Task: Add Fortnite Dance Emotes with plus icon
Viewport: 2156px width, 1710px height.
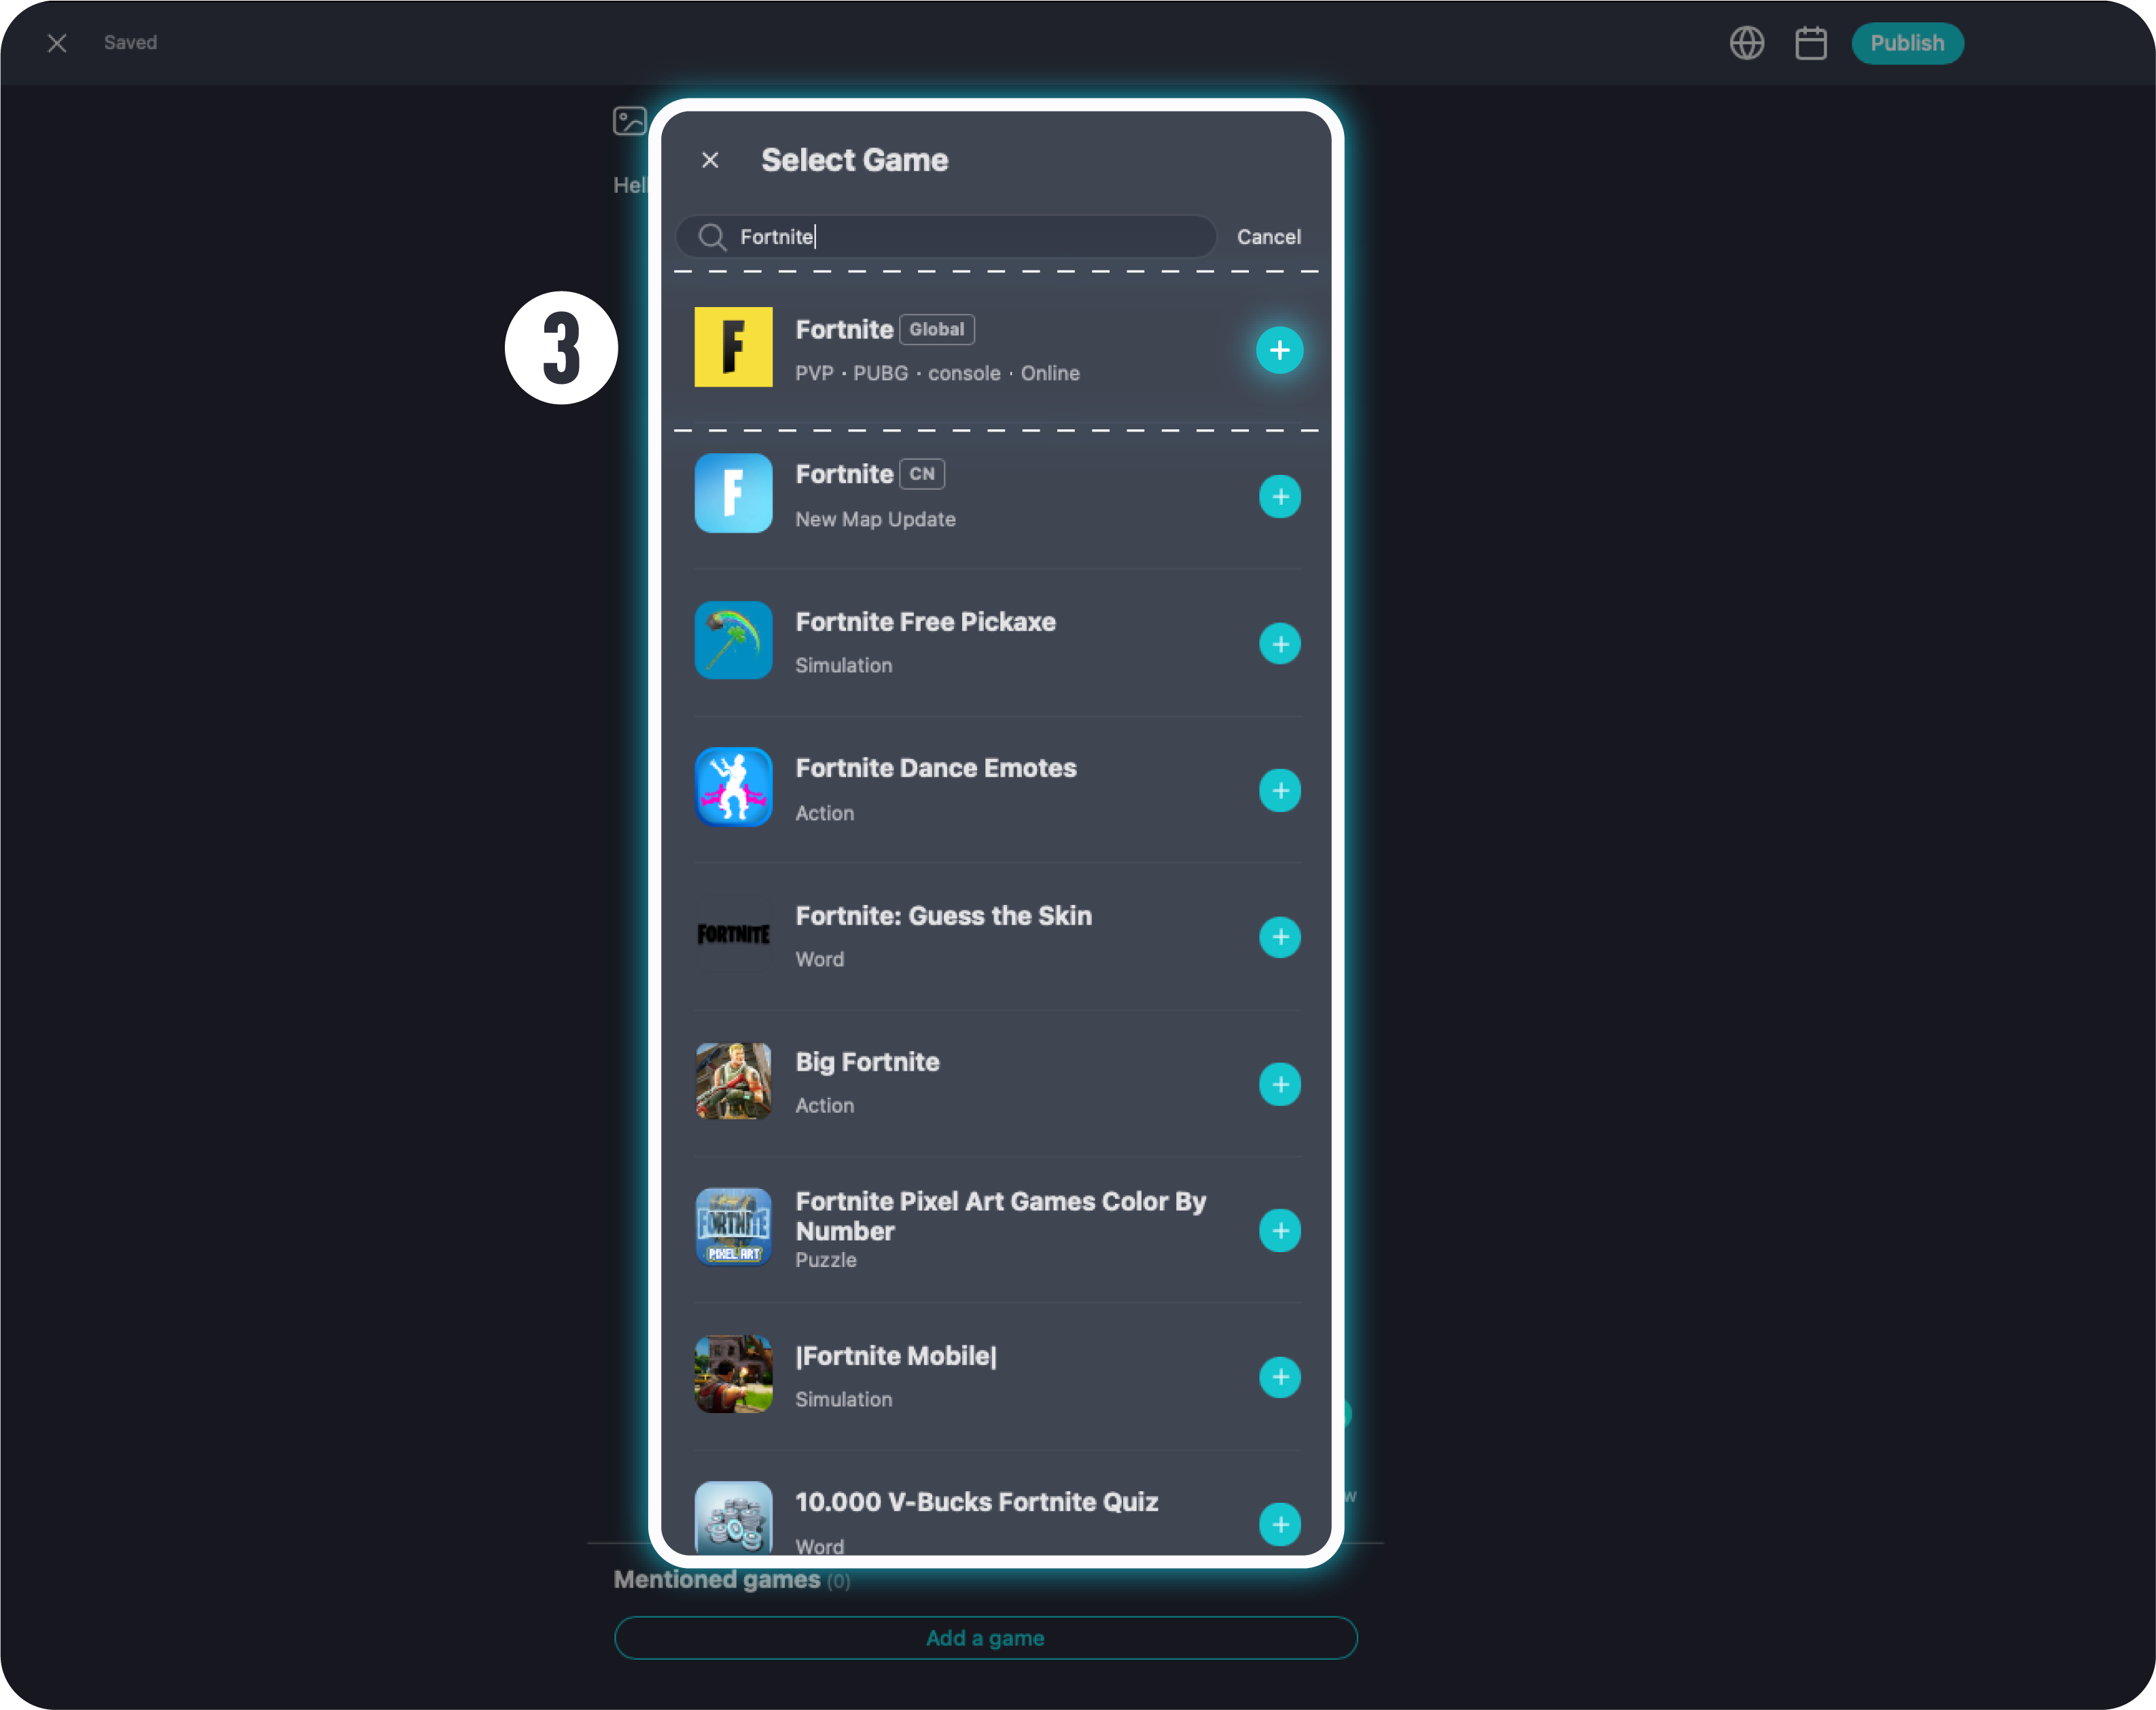Action: click(x=1279, y=791)
